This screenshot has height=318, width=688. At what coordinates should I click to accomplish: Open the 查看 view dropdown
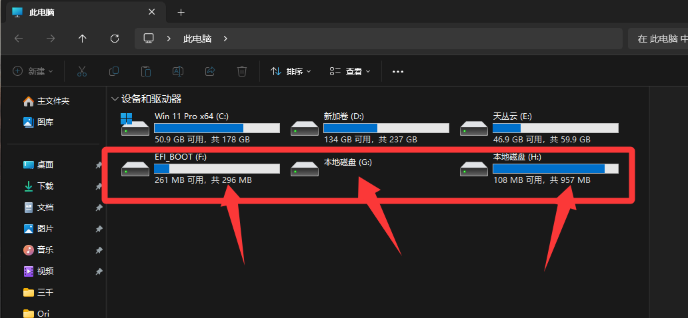point(350,71)
